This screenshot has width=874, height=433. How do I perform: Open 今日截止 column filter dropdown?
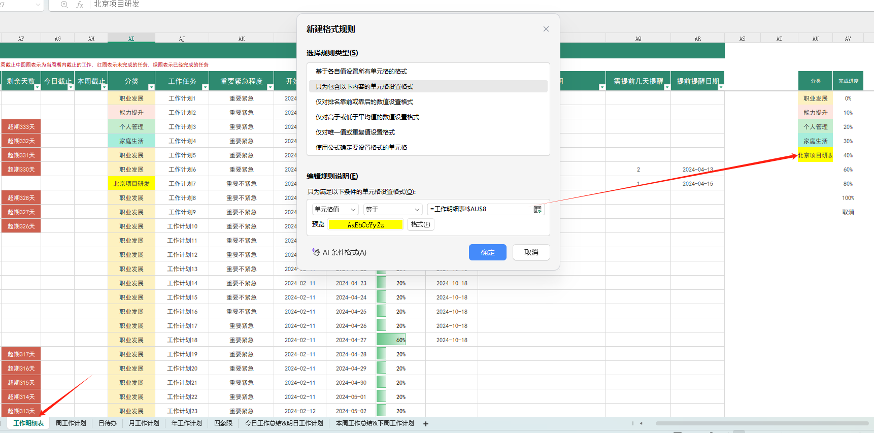pyautogui.click(x=71, y=87)
